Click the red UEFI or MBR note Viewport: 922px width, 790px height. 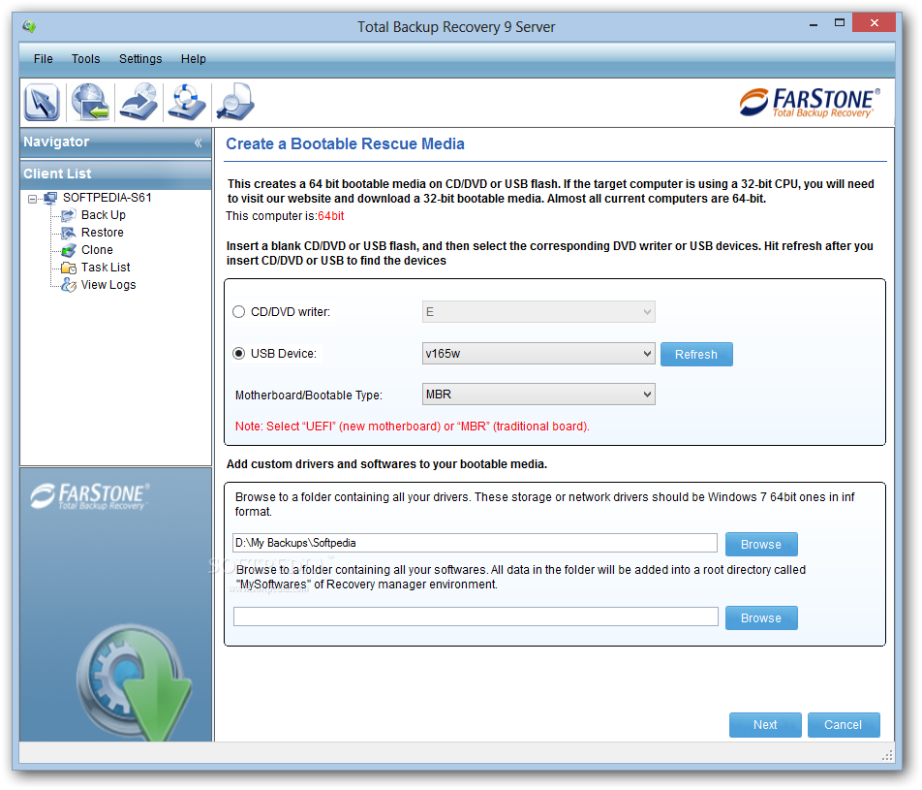tap(413, 427)
